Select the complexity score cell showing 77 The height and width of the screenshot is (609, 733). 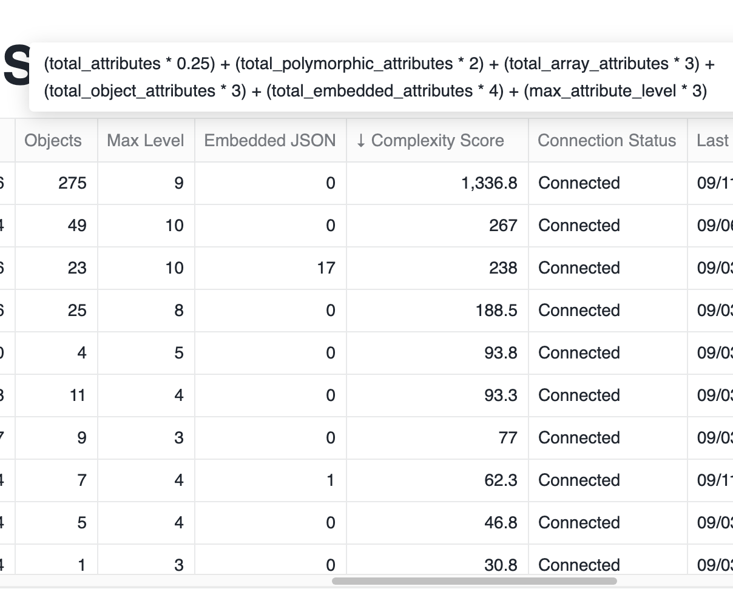click(x=507, y=438)
